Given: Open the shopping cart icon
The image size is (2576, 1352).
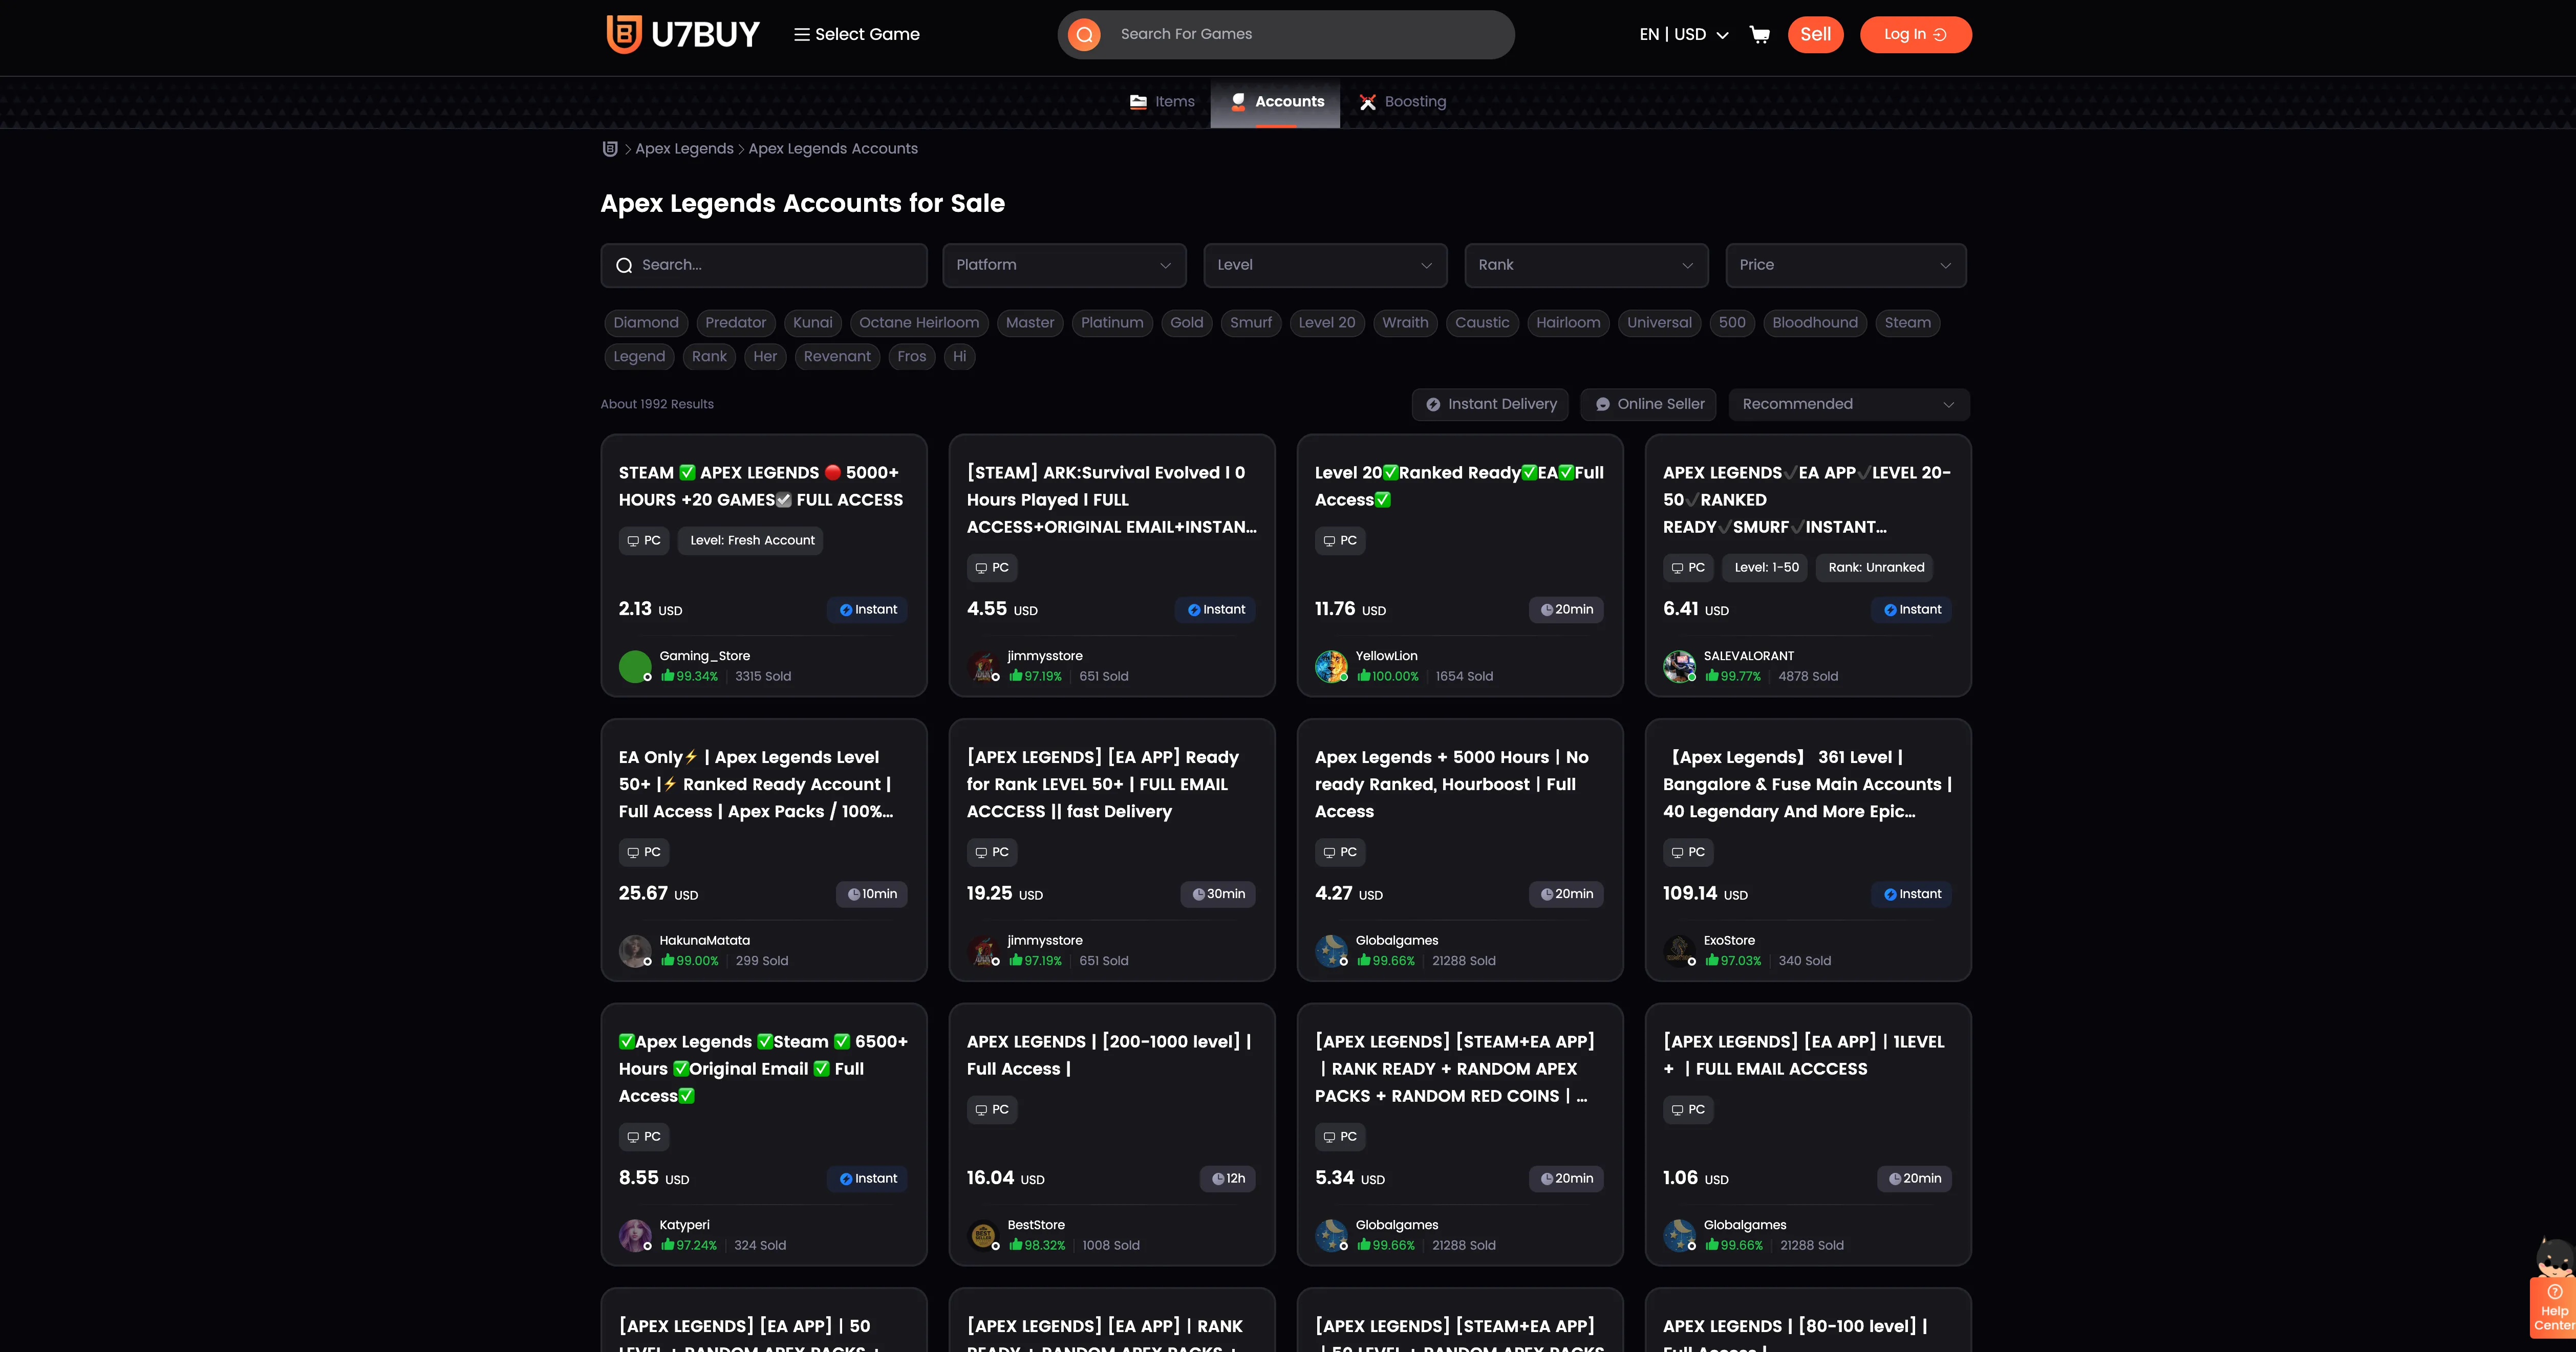Looking at the screenshot, I should pyautogui.click(x=1759, y=35).
